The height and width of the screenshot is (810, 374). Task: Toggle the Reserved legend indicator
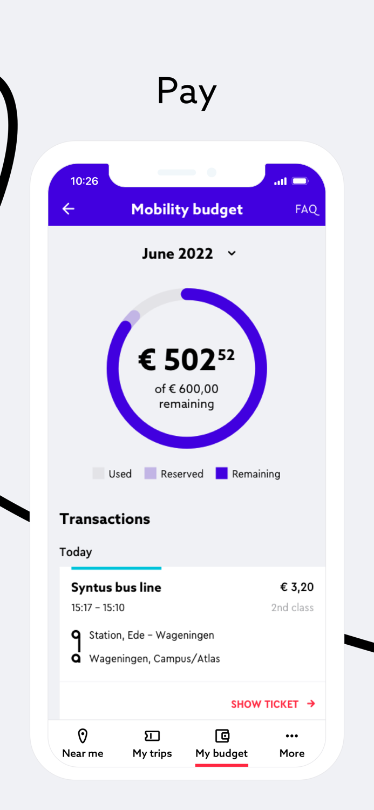[148, 474]
